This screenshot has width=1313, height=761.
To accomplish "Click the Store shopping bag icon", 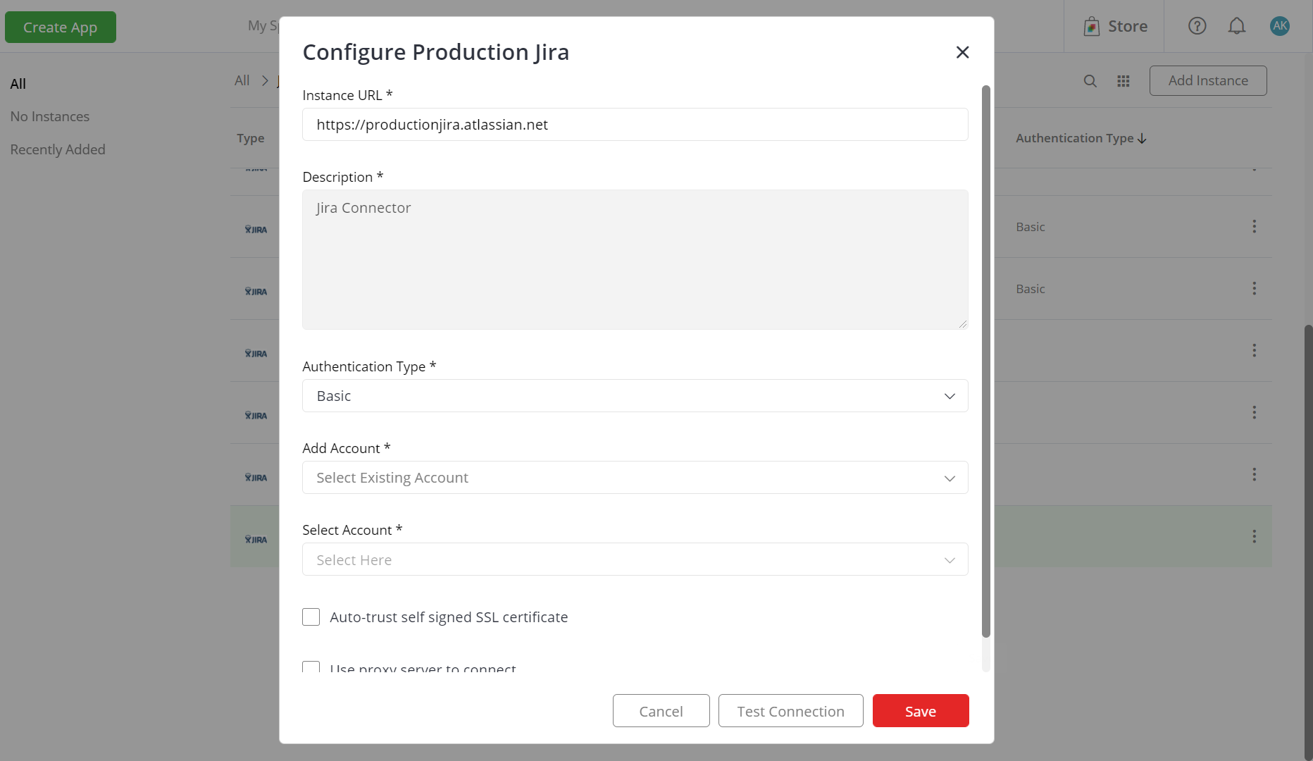I will [1091, 27].
